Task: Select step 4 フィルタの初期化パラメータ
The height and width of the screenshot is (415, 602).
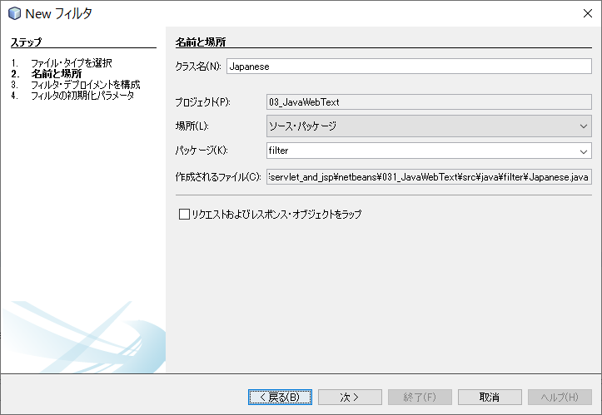Action: click(x=82, y=95)
